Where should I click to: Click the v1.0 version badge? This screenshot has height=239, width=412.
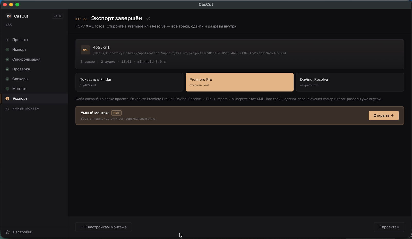click(x=57, y=16)
